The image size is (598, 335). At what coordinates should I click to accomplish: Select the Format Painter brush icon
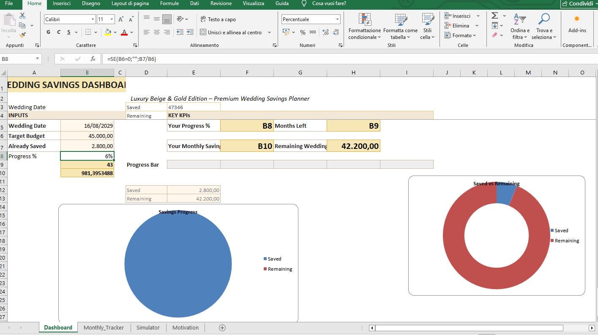22,35
